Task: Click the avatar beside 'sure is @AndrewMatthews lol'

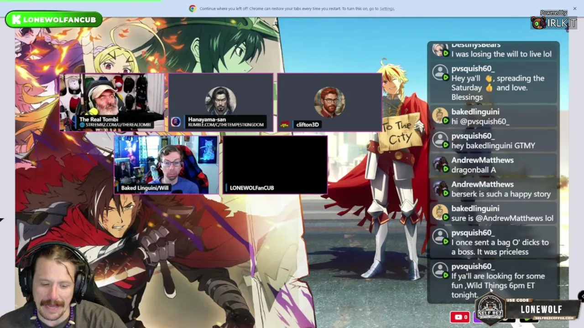Action: [440, 213]
